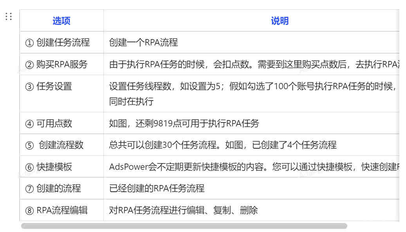Click the drag handle dots beside the table

tap(9, 16)
